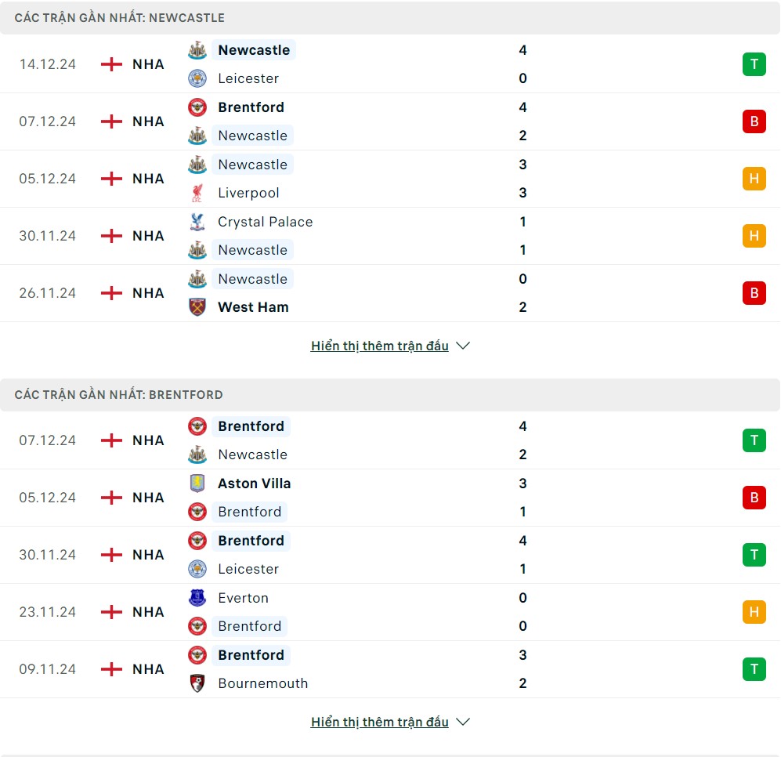Click the Aston Villa club crest
The image size is (781, 757).
coord(197,484)
